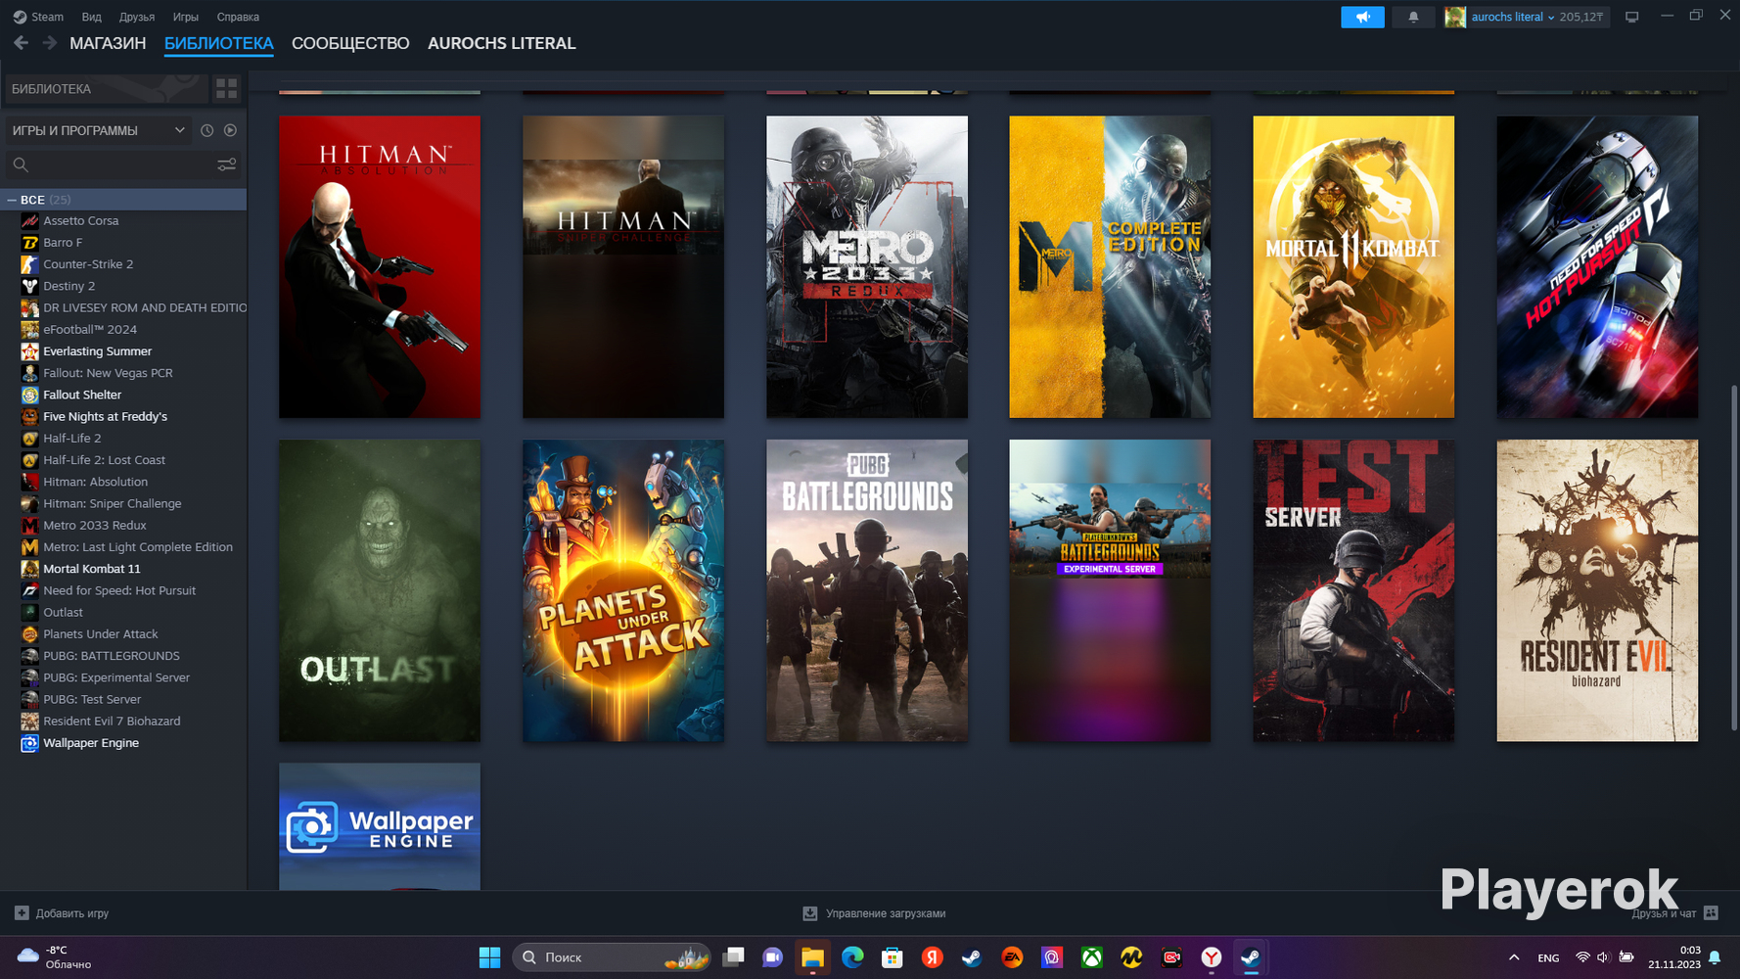Go to the МАГАЗИН tab
The width and height of the screenshot is (1740, 979).
pos(108,43)
